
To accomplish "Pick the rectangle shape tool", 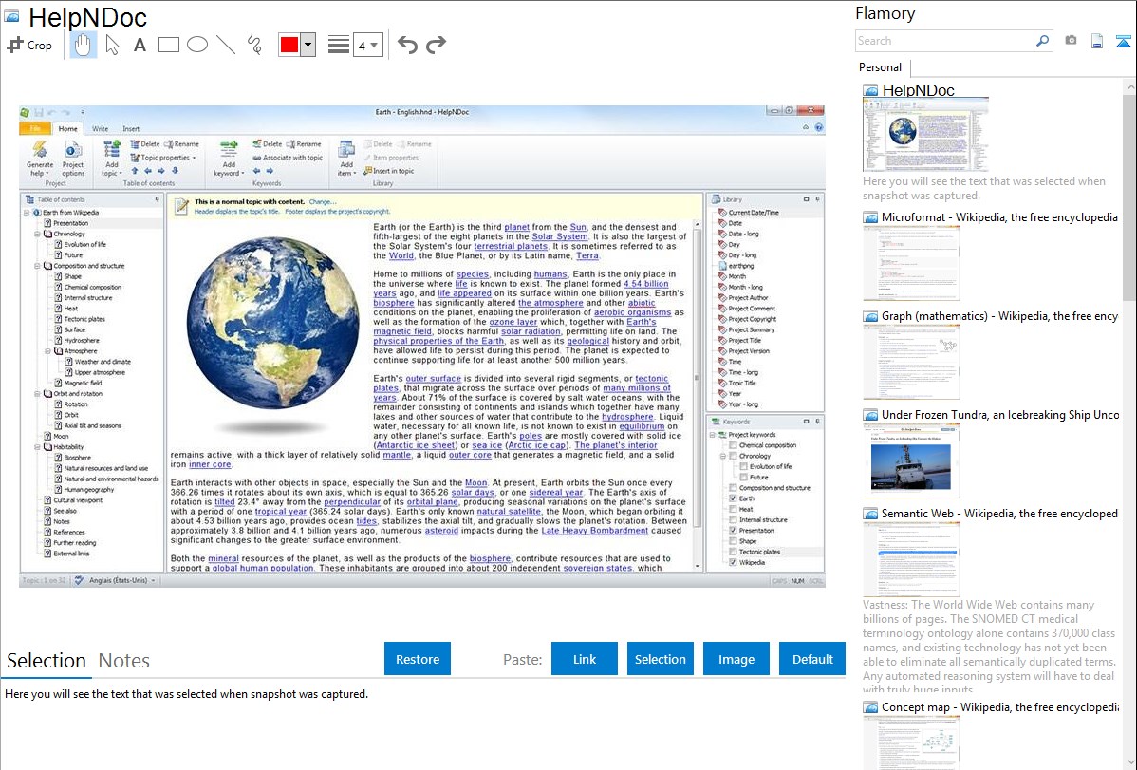I will [168, 45].
